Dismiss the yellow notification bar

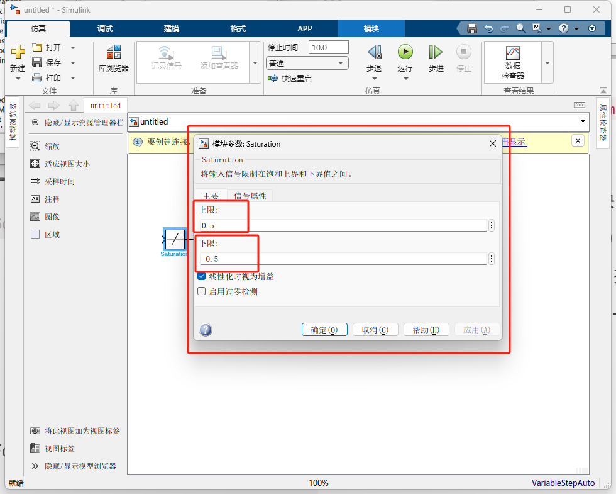[x=578, y=140]
